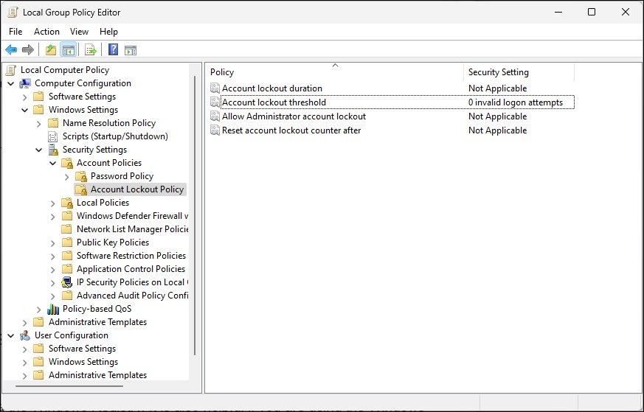This screenshot has width=644, height=412.
Task: Sort by the Security Setting column header
Action: [519, 72]
